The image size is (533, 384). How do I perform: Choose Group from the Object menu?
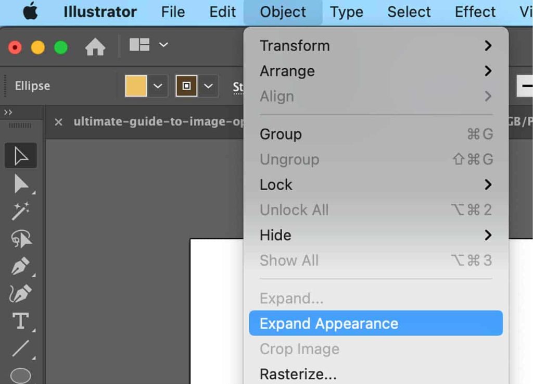coord(376,134)
